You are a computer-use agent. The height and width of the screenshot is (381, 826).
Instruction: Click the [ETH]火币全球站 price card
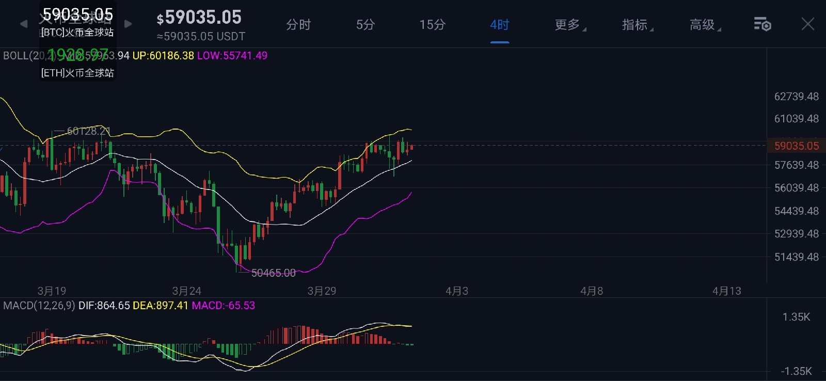pyautogui.click(x=77, y=65)
